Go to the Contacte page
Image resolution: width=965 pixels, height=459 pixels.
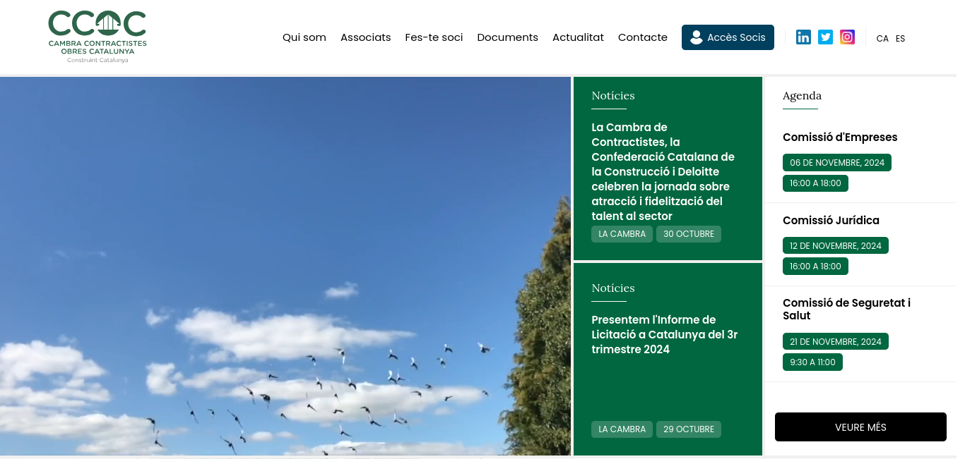point(643,37)
